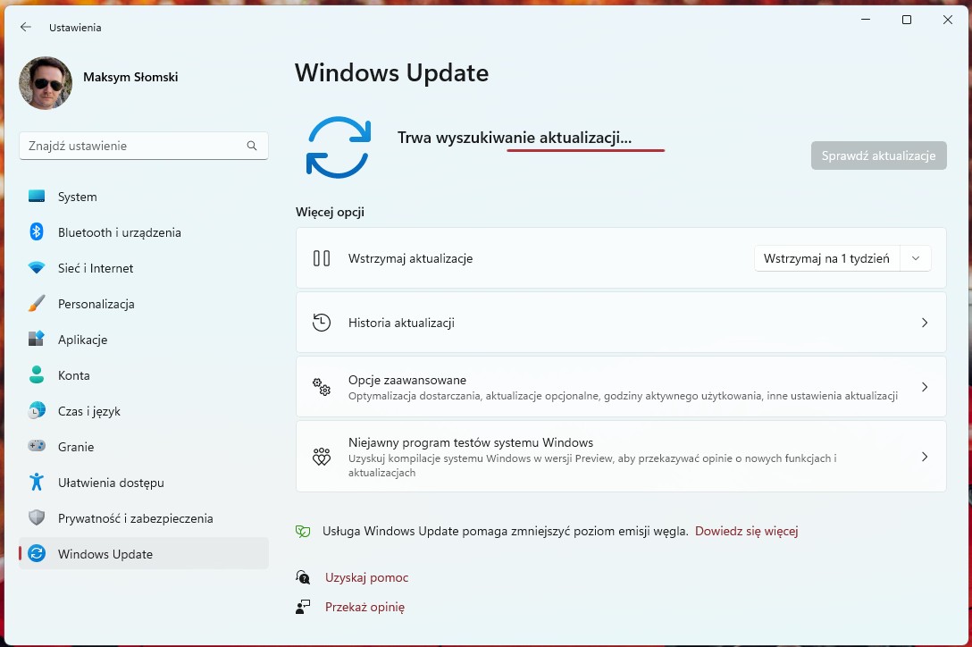Open Opcje zaawansowane via the gear icon
The height and width of the screenshot is (647, 972).
coord(321,386)
